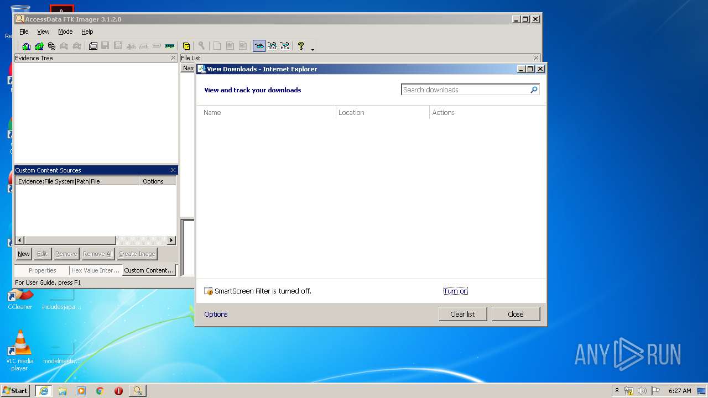The height and width of the screenshot is (398, 708).
Task: Click the New button in Custom Content Sources
Action: pos(24,254)
